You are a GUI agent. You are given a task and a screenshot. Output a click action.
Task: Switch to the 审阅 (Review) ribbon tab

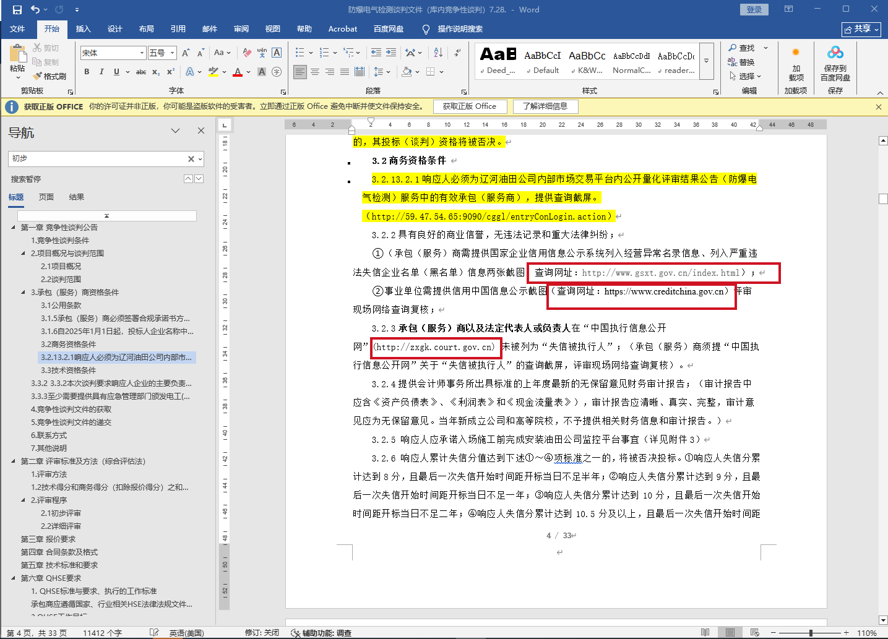coord(241,29)
